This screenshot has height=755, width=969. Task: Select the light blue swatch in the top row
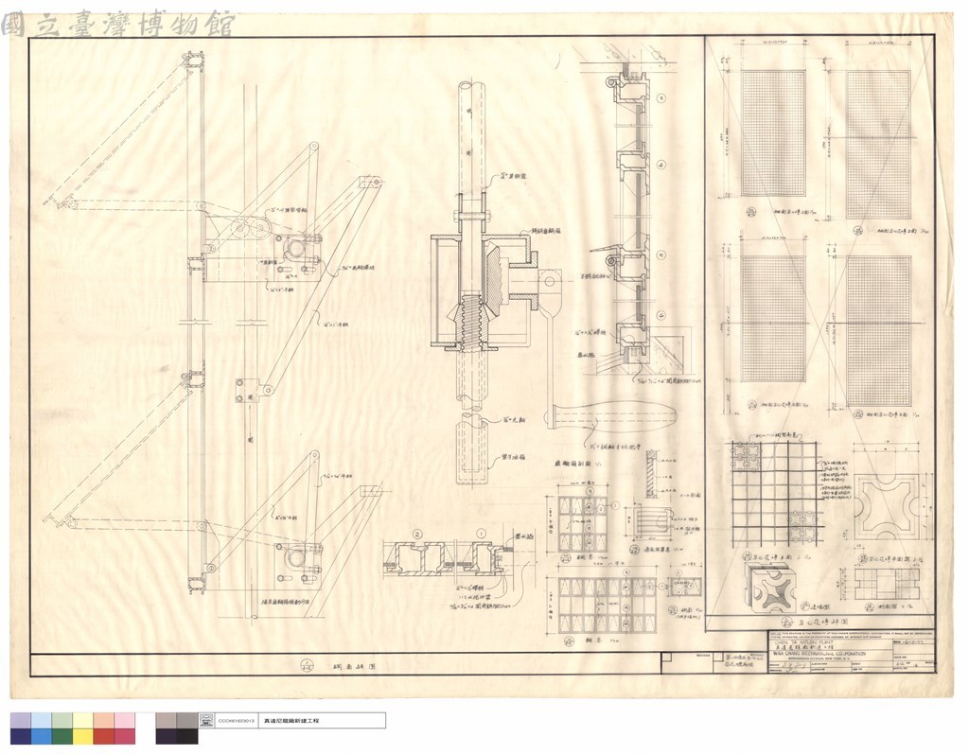[41, 721]
